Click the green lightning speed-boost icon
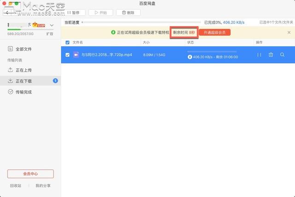This screenshot has width=295, height=197. coord(113,32)
